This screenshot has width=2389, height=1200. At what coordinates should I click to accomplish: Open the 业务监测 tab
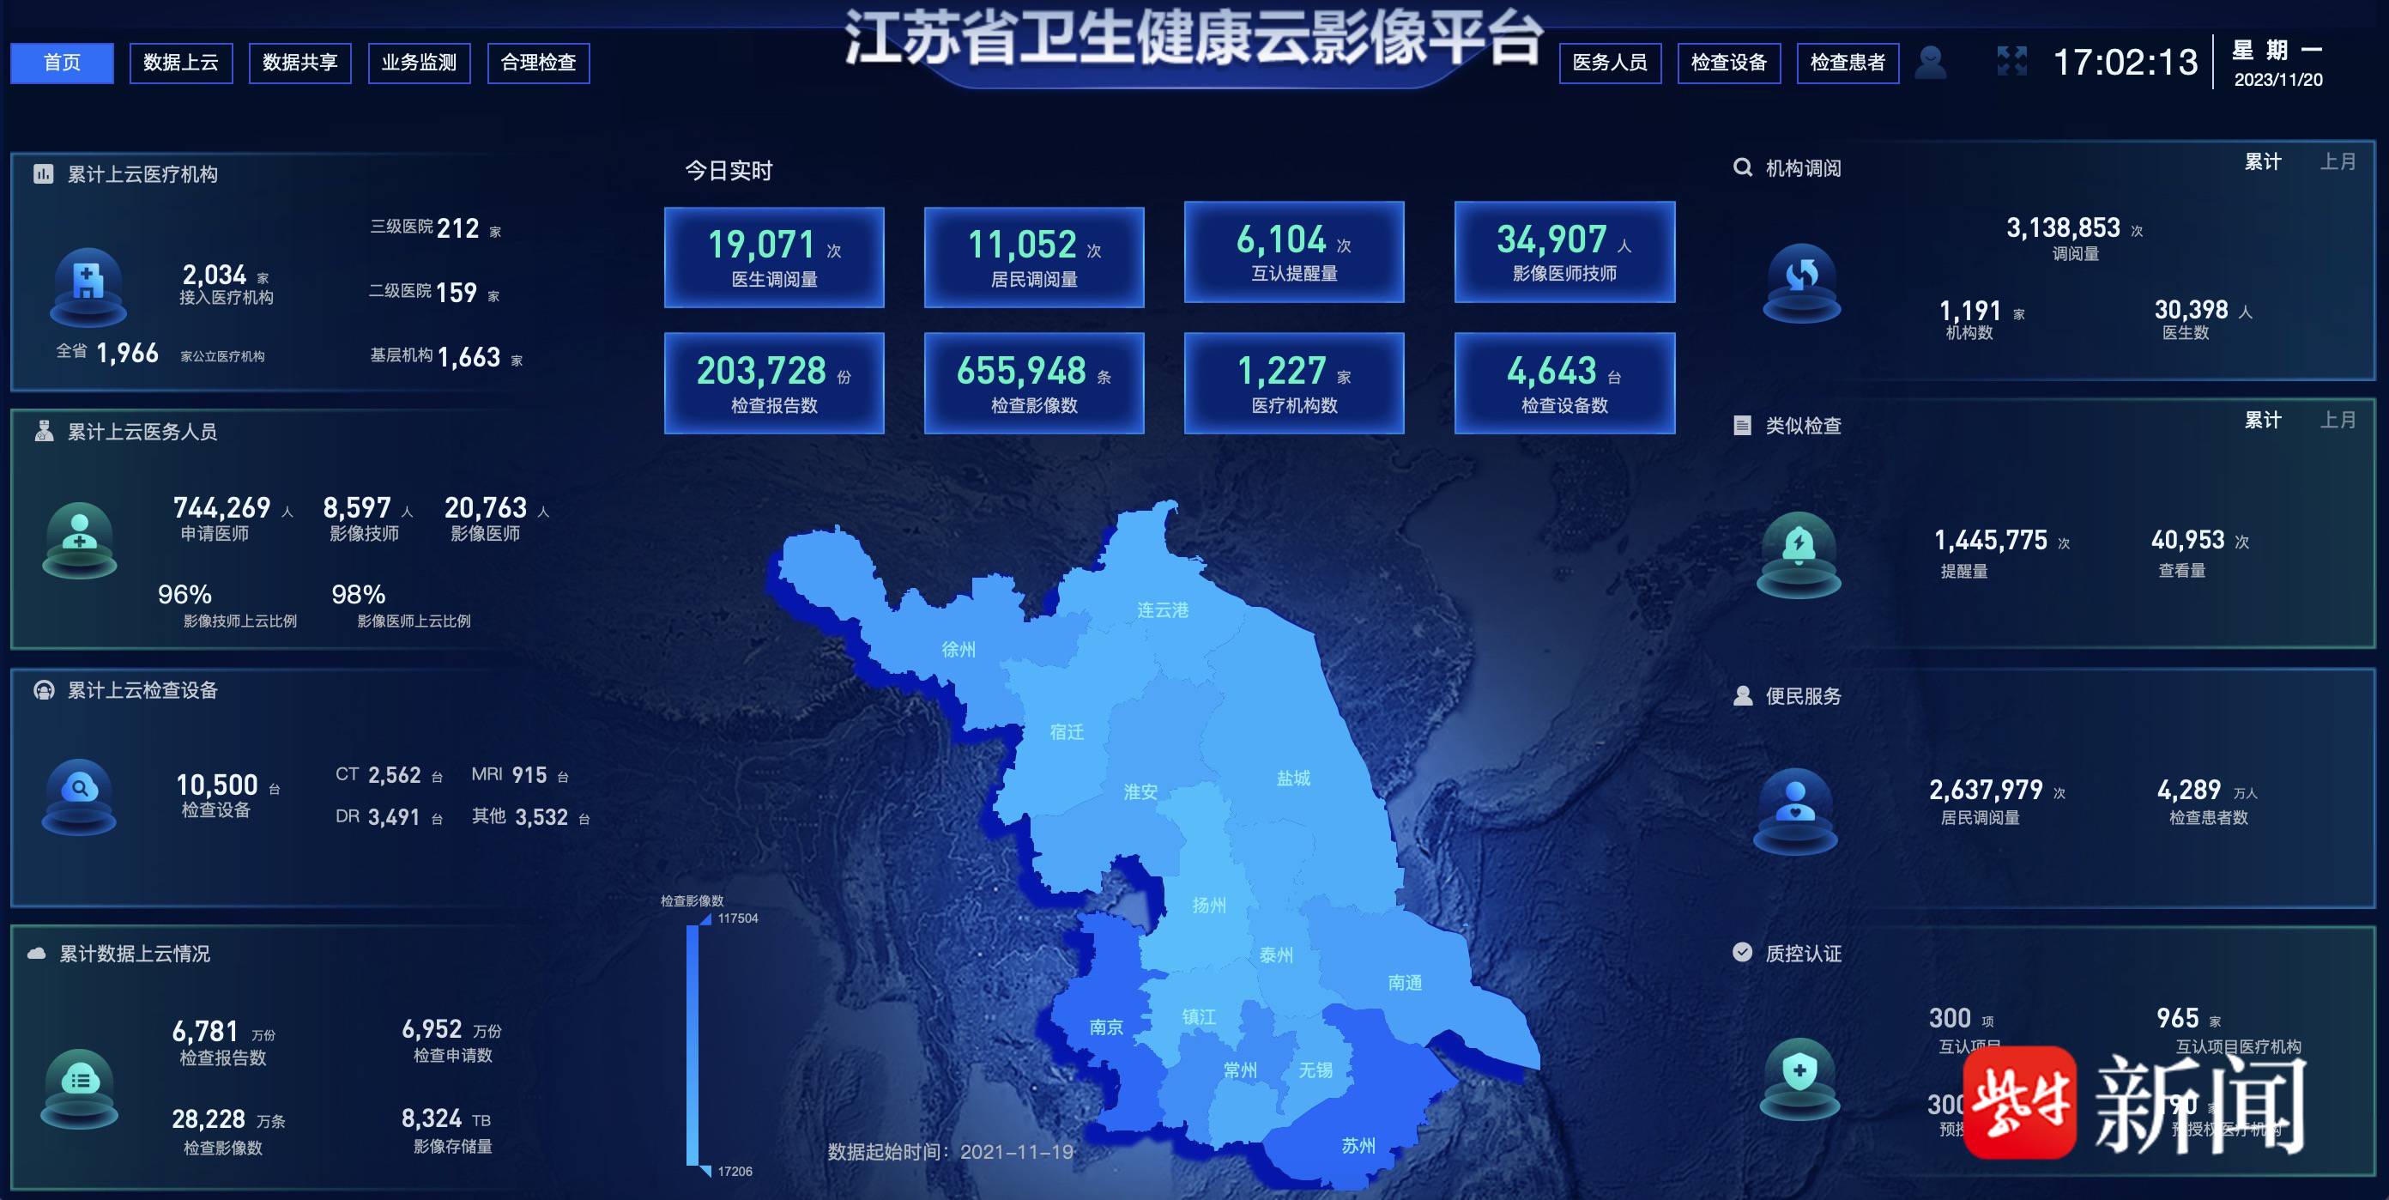tap(419, 63)
